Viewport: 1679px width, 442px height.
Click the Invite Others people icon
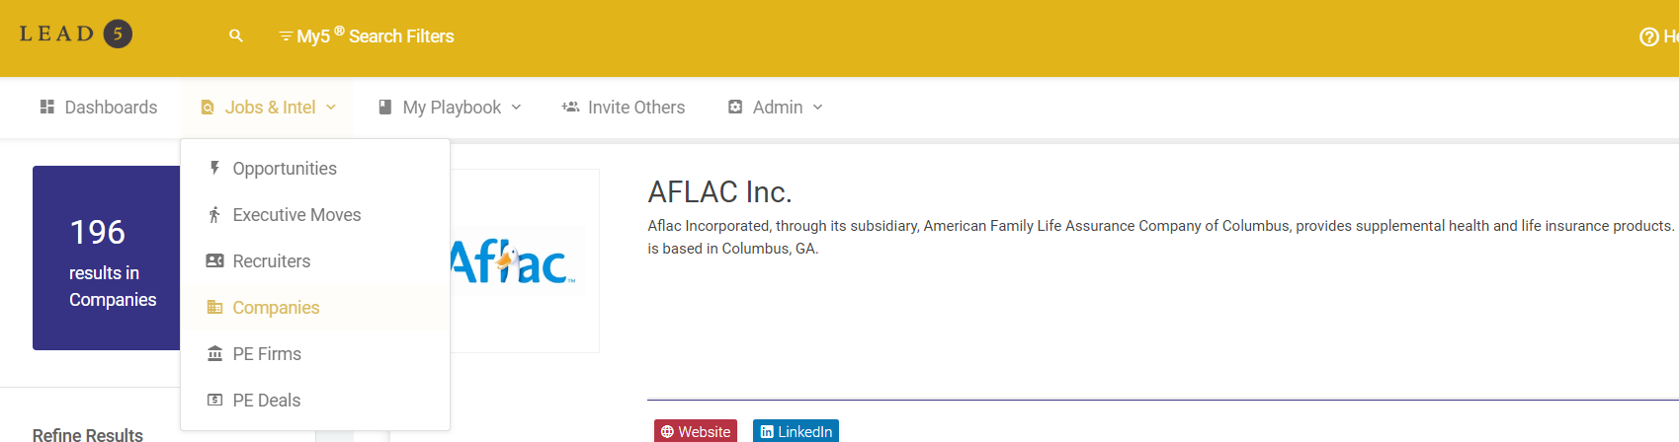(x=570, y=107)
